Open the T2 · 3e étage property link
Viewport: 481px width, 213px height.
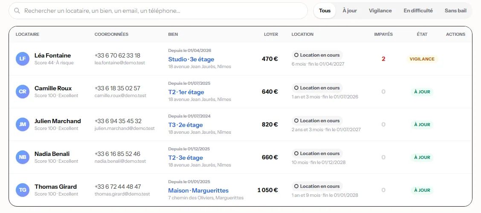point(185,158)
